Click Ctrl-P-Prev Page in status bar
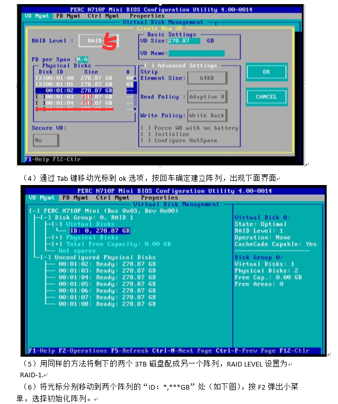The image size is (338, 404). (246, 351)
